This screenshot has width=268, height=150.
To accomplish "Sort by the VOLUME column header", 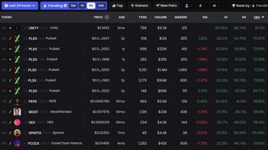I will pos(160,17).
